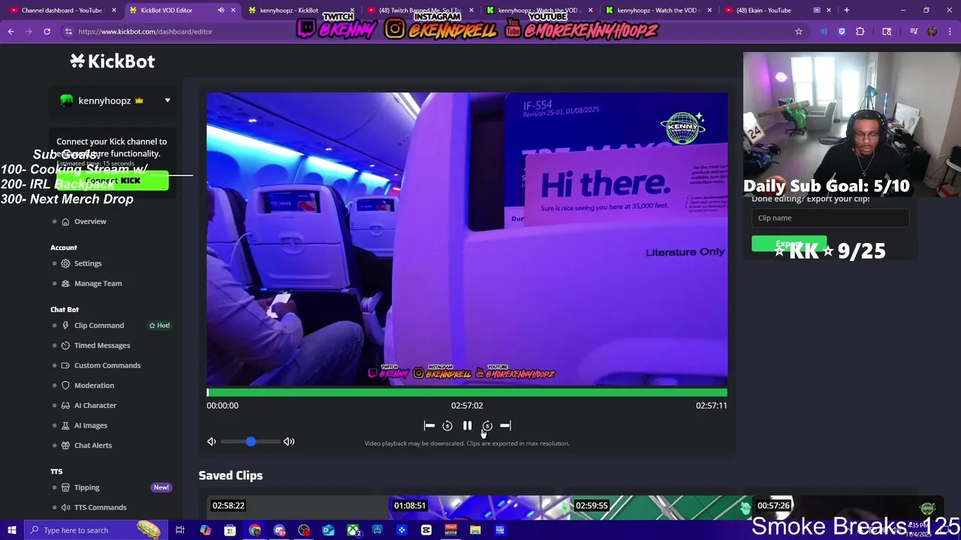Click the Manage Team people icon
This screenshot has height=540, width=961.
tap(65, 283)
